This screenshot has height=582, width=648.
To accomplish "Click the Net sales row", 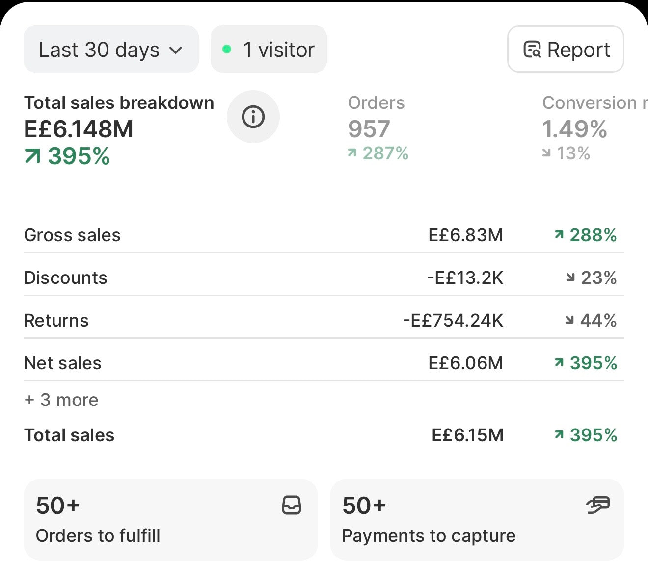I will click(x=324, y=363).
